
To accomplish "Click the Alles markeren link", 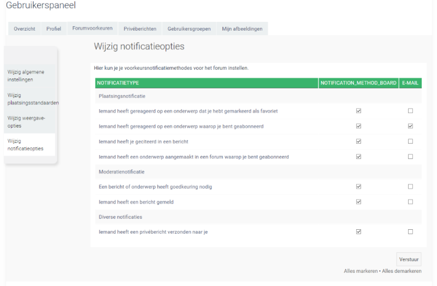I will pyautogui.click(x=361, y=271).
